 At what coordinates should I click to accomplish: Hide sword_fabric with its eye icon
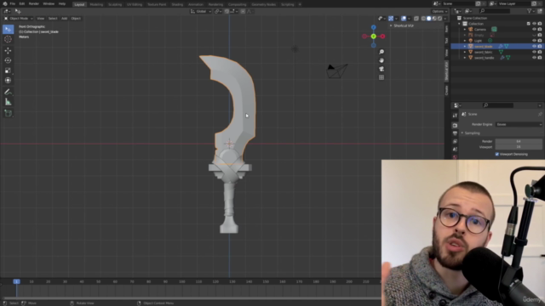(534, 52)
